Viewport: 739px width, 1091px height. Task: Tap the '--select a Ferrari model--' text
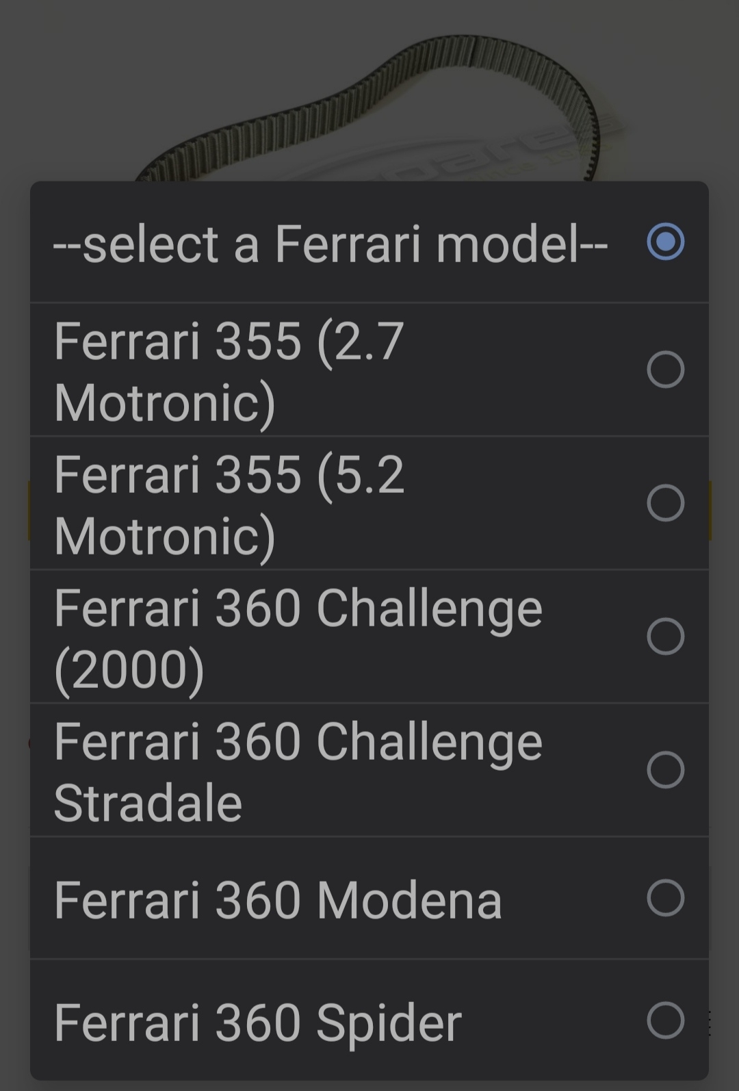[x=330, y=244]
